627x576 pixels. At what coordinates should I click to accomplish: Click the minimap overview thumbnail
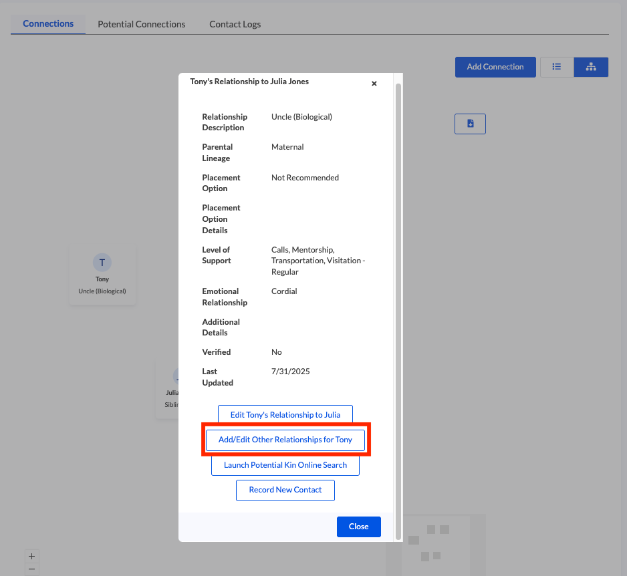pos(436,545)
